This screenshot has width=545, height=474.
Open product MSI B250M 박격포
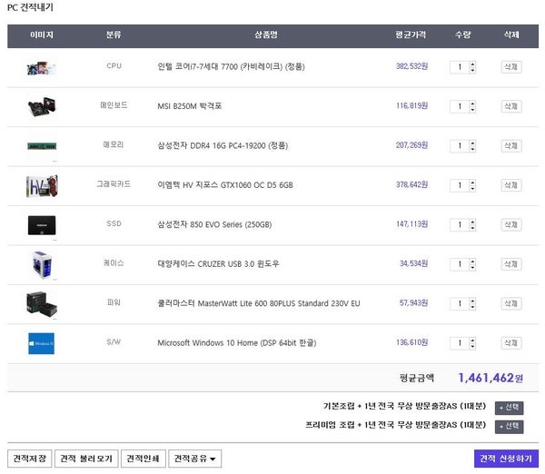[190, 106]
